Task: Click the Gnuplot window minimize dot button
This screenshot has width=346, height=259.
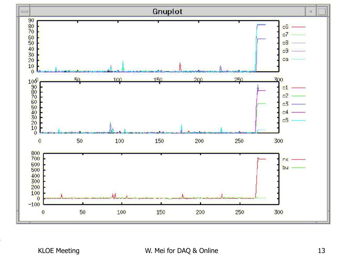Action: click(311, 11)
